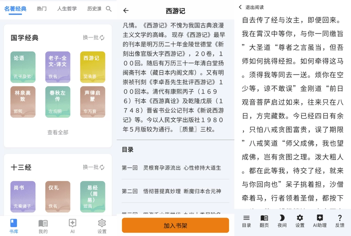
Task: Go back using the arrow beside 西游记
Action: coord(126,11)
